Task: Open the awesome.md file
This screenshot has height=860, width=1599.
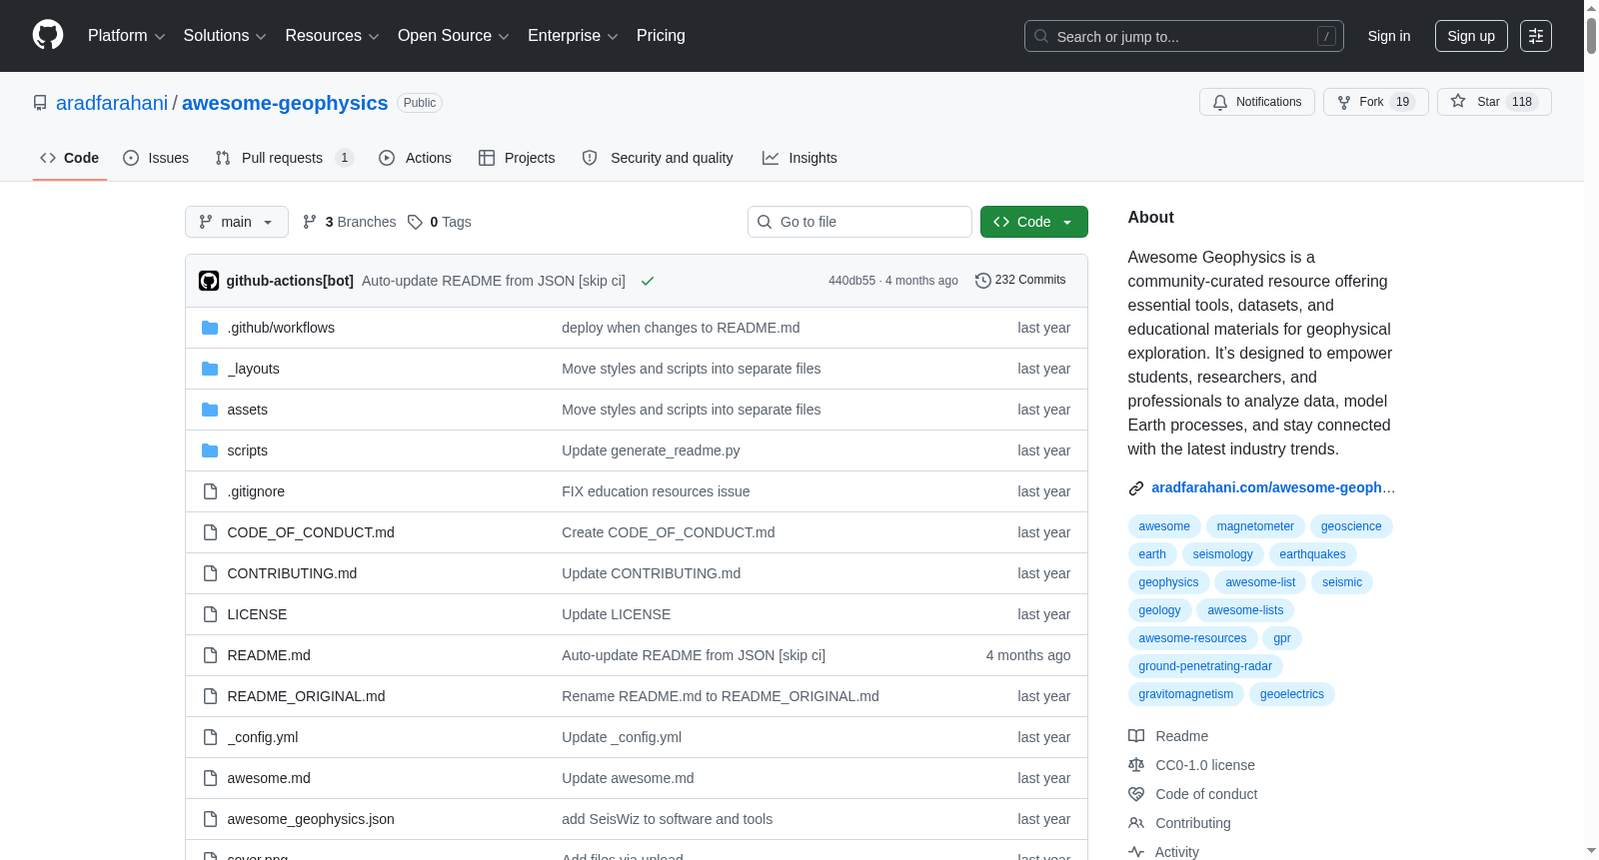Action: pos(269,778)
